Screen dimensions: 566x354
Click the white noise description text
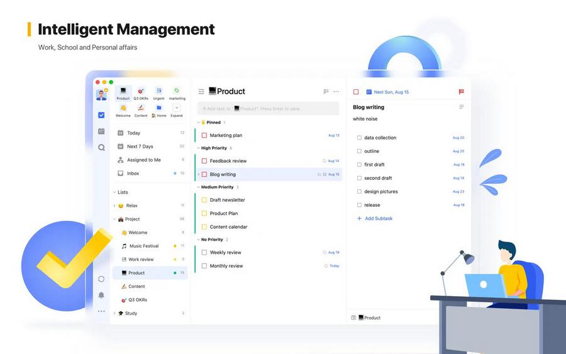pos(365,119)
